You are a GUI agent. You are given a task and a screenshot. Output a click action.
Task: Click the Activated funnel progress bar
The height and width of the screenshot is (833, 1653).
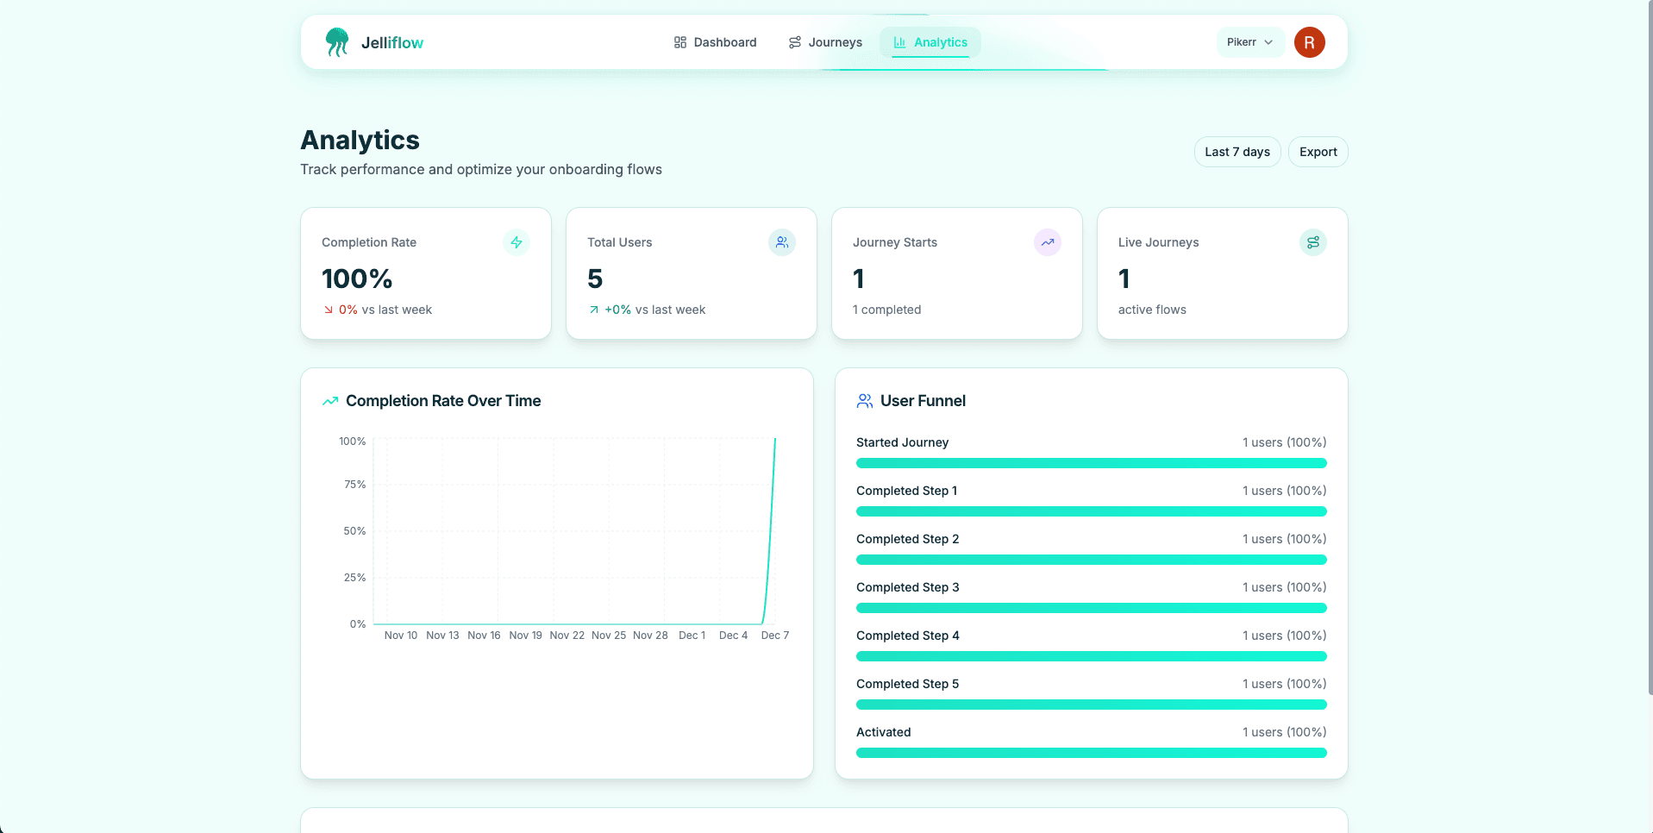tap(1091, 752)
